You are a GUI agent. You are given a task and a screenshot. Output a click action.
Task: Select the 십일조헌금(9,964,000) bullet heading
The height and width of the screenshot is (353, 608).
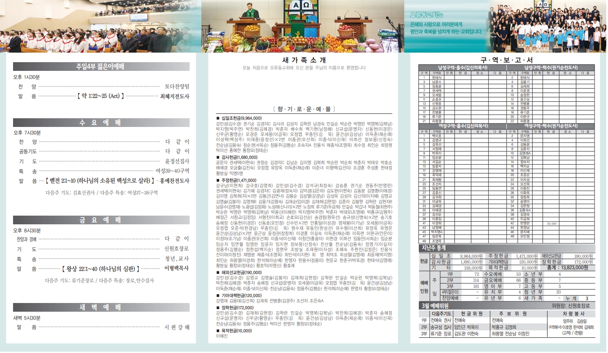[x=241, y=118]
